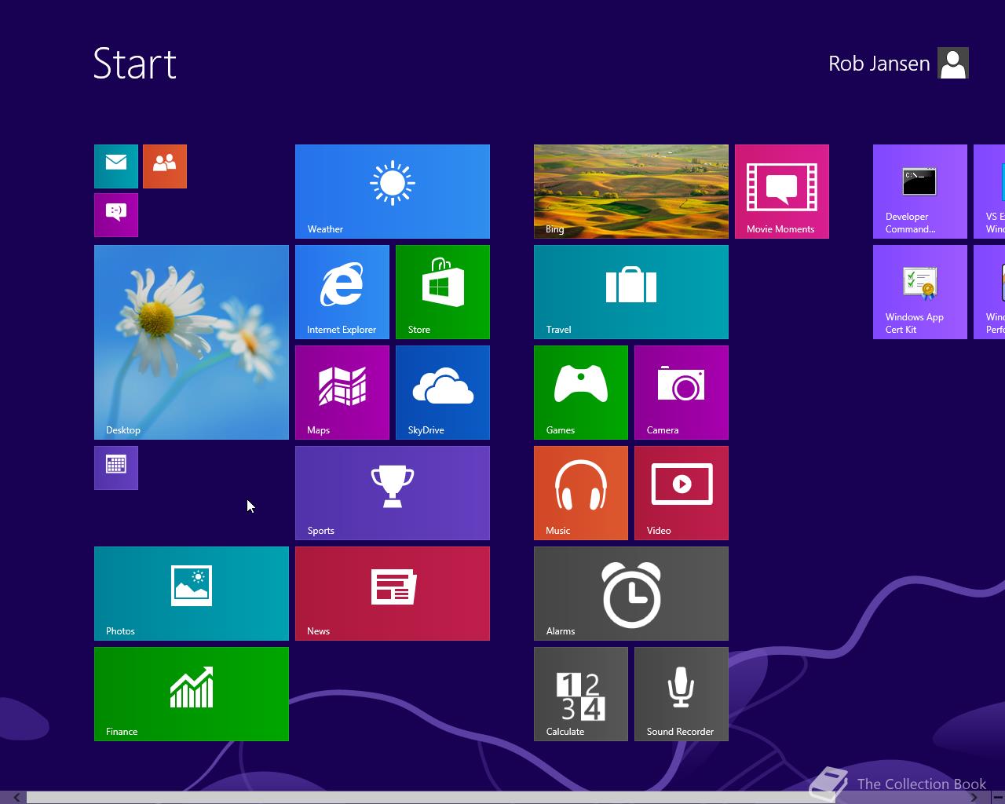Open the Travel tile
Screen dimensions: 1005x804
pyautogui.click(x=631, y=292)
